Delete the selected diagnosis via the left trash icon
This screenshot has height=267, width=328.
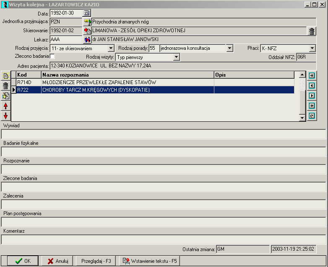(5, 86)
